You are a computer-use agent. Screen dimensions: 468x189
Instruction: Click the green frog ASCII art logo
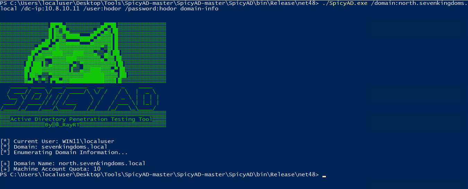(x=76, y=54)
